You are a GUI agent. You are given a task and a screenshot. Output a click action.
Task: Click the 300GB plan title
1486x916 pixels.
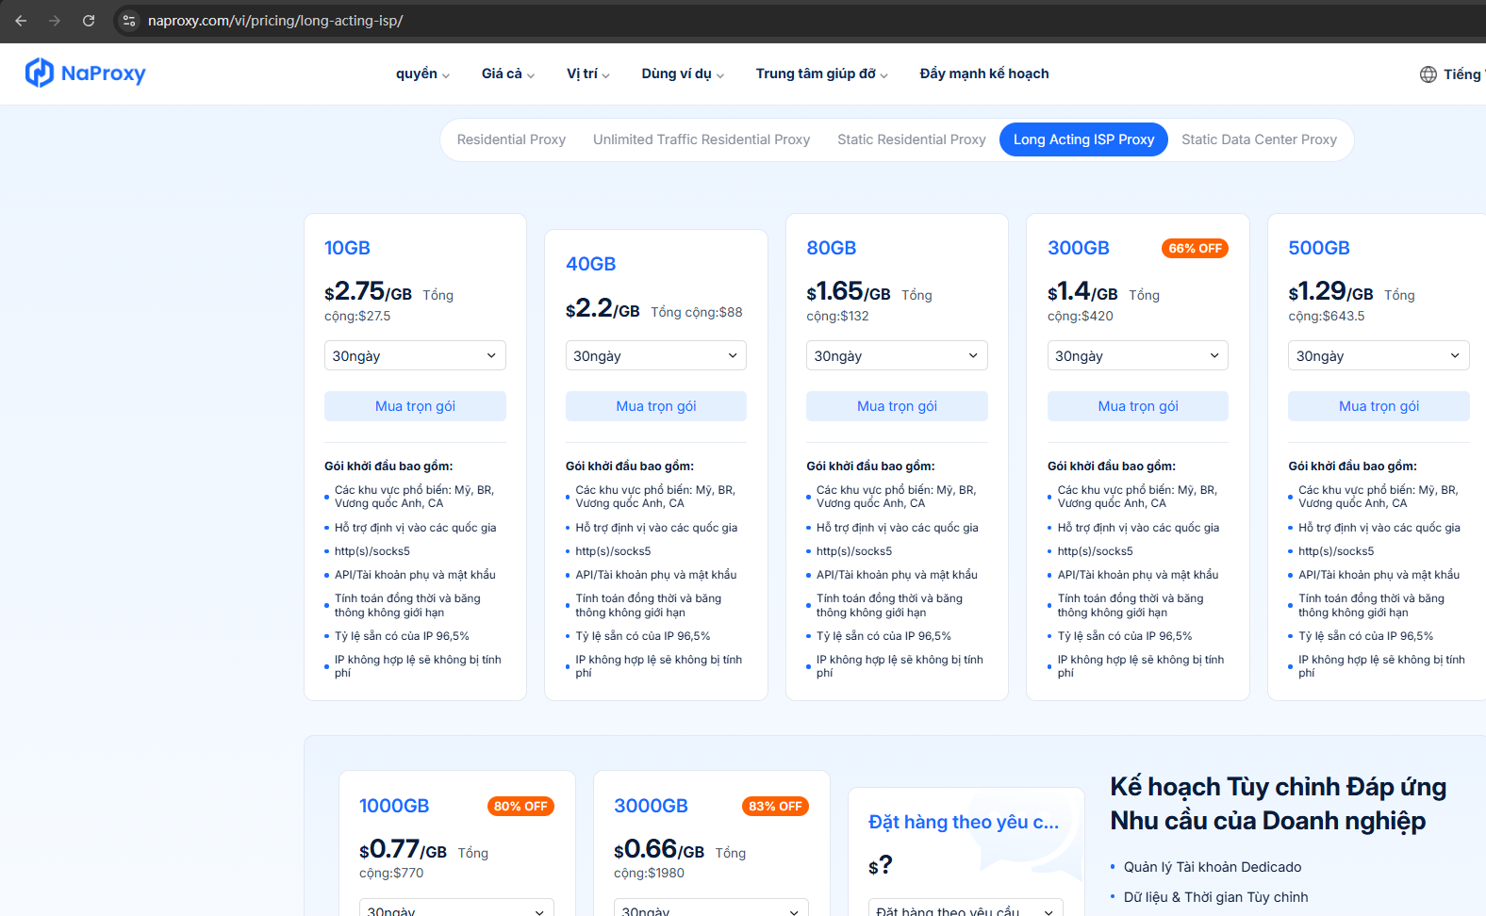pyautogui.click(x=1078, y=248)
